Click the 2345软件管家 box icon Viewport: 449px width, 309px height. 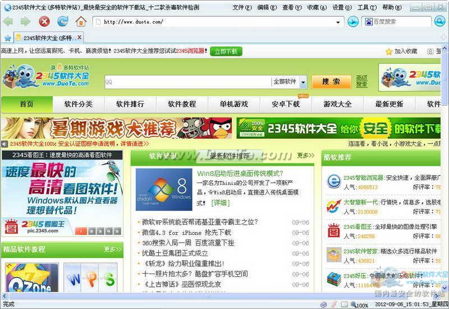coord(334,255)
